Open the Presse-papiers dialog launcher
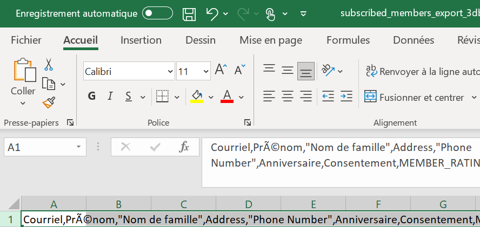 pos(70,123)
